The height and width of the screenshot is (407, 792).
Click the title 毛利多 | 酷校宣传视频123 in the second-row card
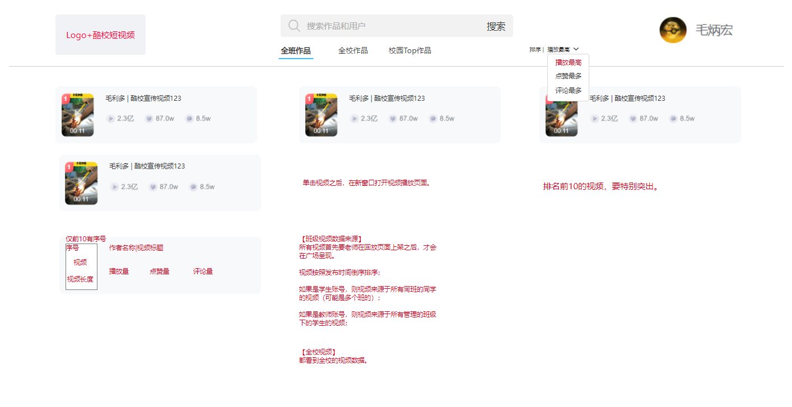pyautogui.click(x=147, y=166)
